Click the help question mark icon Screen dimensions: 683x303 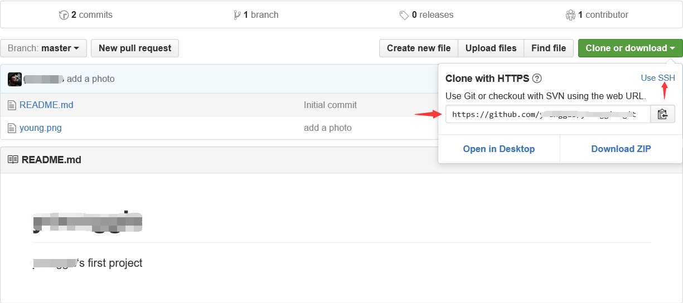click(x=537, y=79)
